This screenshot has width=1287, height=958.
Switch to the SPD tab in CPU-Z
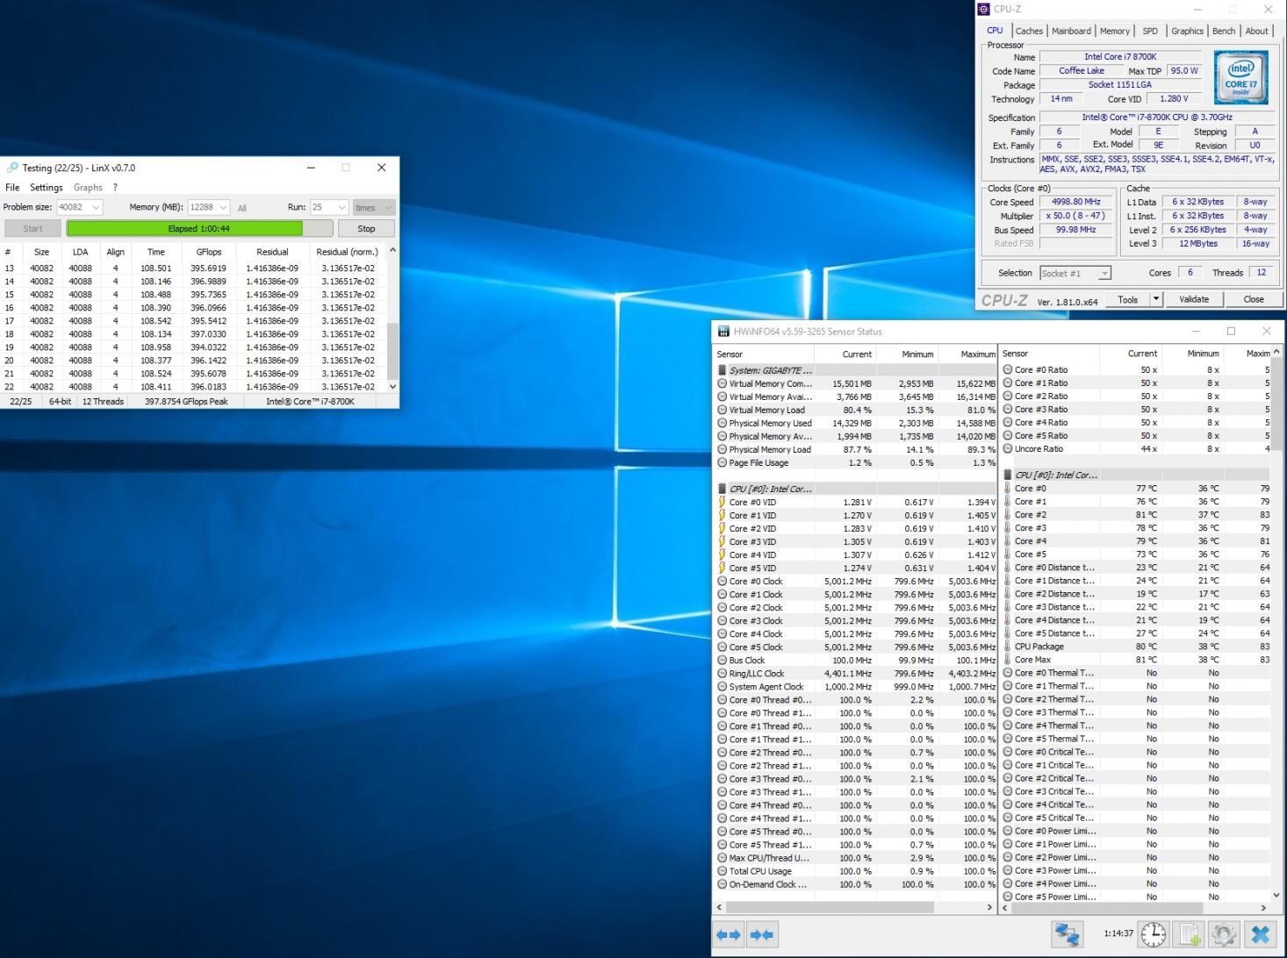[1150, 31]
